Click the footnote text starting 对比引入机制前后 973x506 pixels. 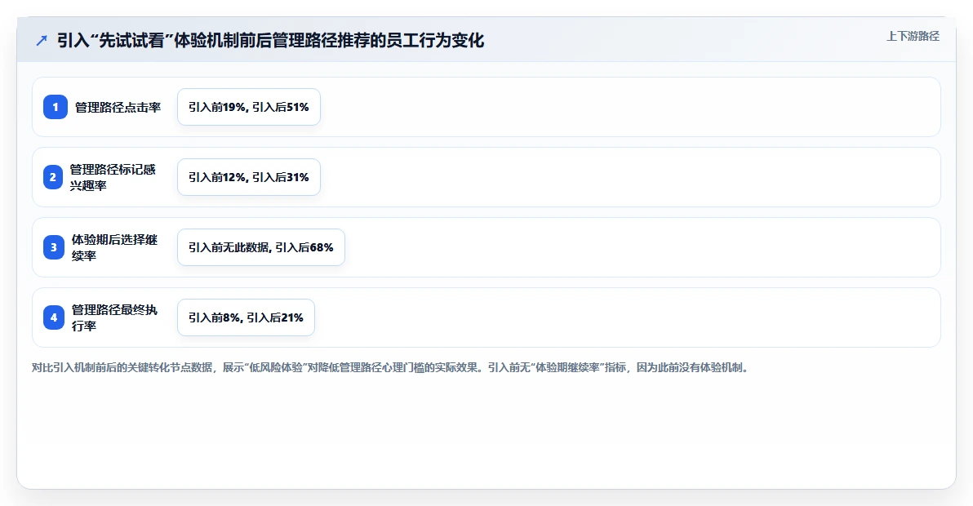[x=391, y=368]
